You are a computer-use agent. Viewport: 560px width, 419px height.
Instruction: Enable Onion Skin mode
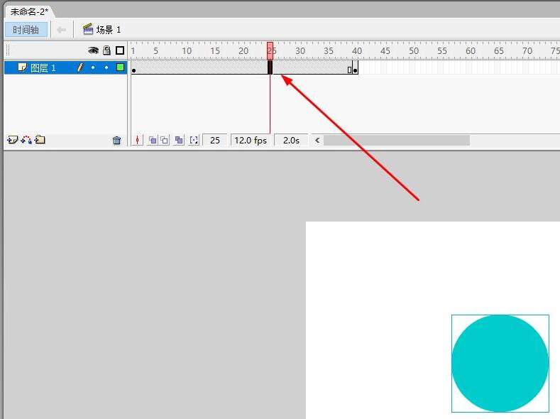coord(153,140)
